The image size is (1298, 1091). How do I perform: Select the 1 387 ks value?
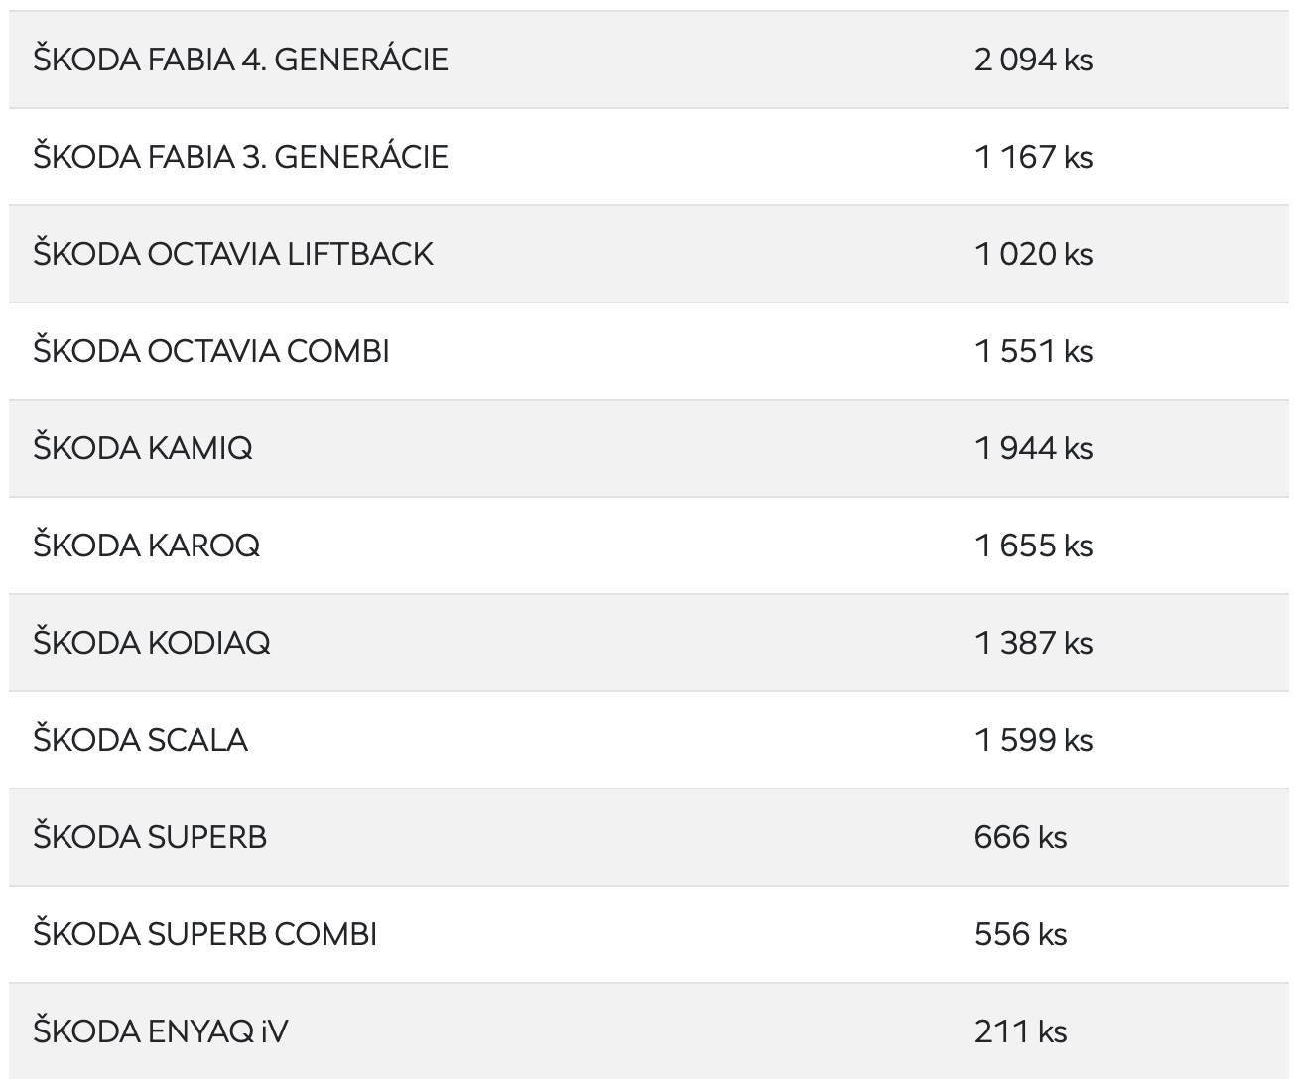tap(1033, 643)
